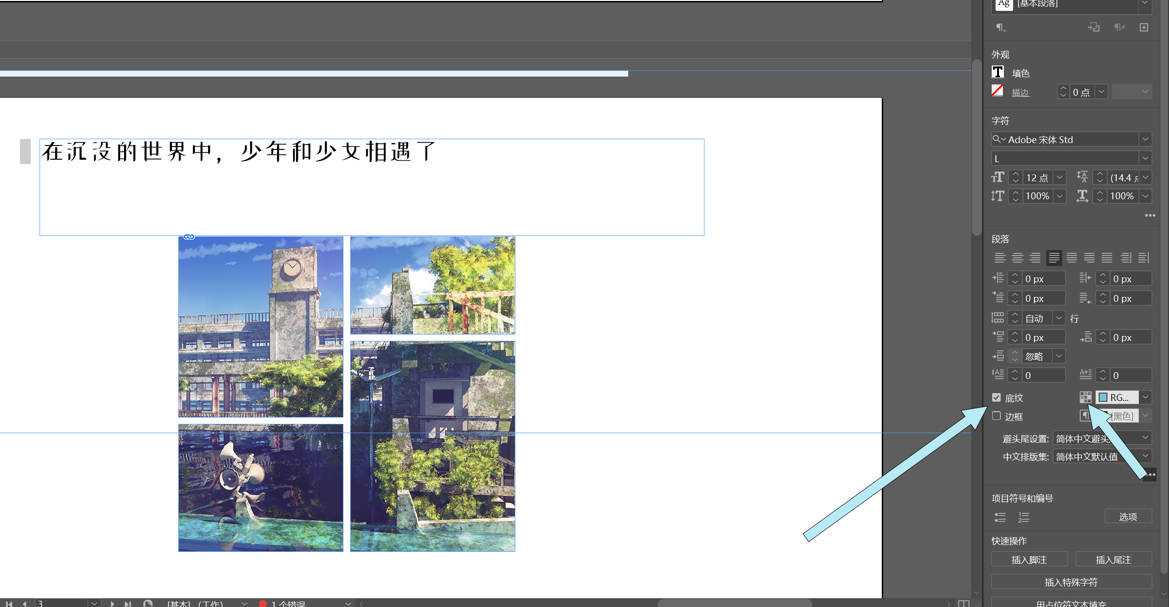Select center-align paragraph icon
Viewport: 1169px width, 607px height.
[x=1017, y=258]
